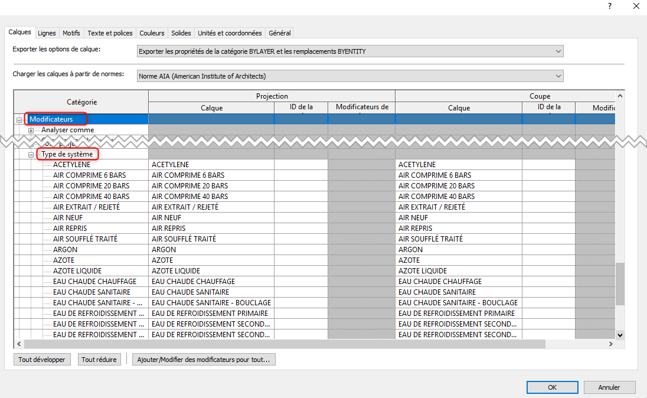
Task: Select the ACETYLENE category row
Action: click(71, 165)
